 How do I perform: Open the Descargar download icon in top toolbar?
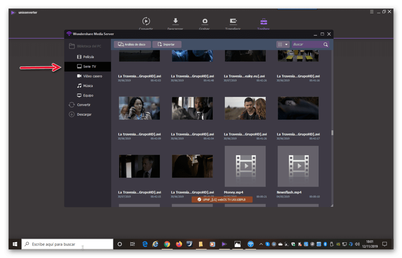click(175, 21)
